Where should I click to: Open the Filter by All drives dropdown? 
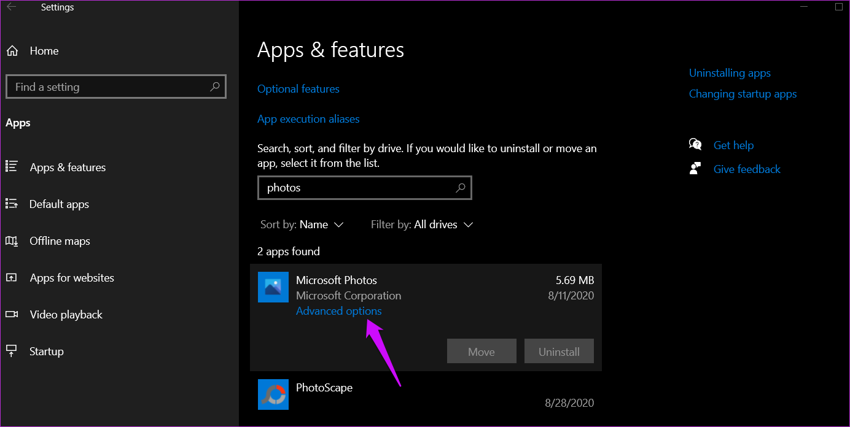(422, 225)
